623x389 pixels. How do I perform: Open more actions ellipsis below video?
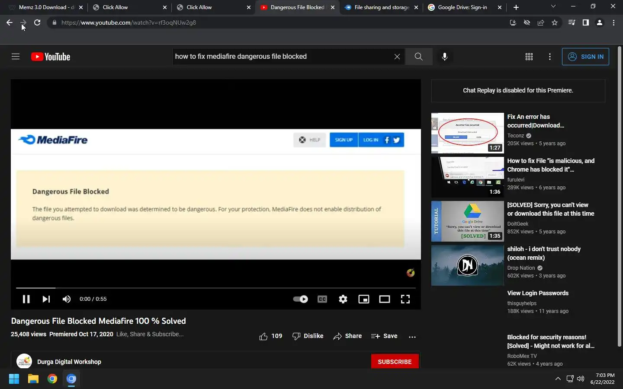pos(412,337)
